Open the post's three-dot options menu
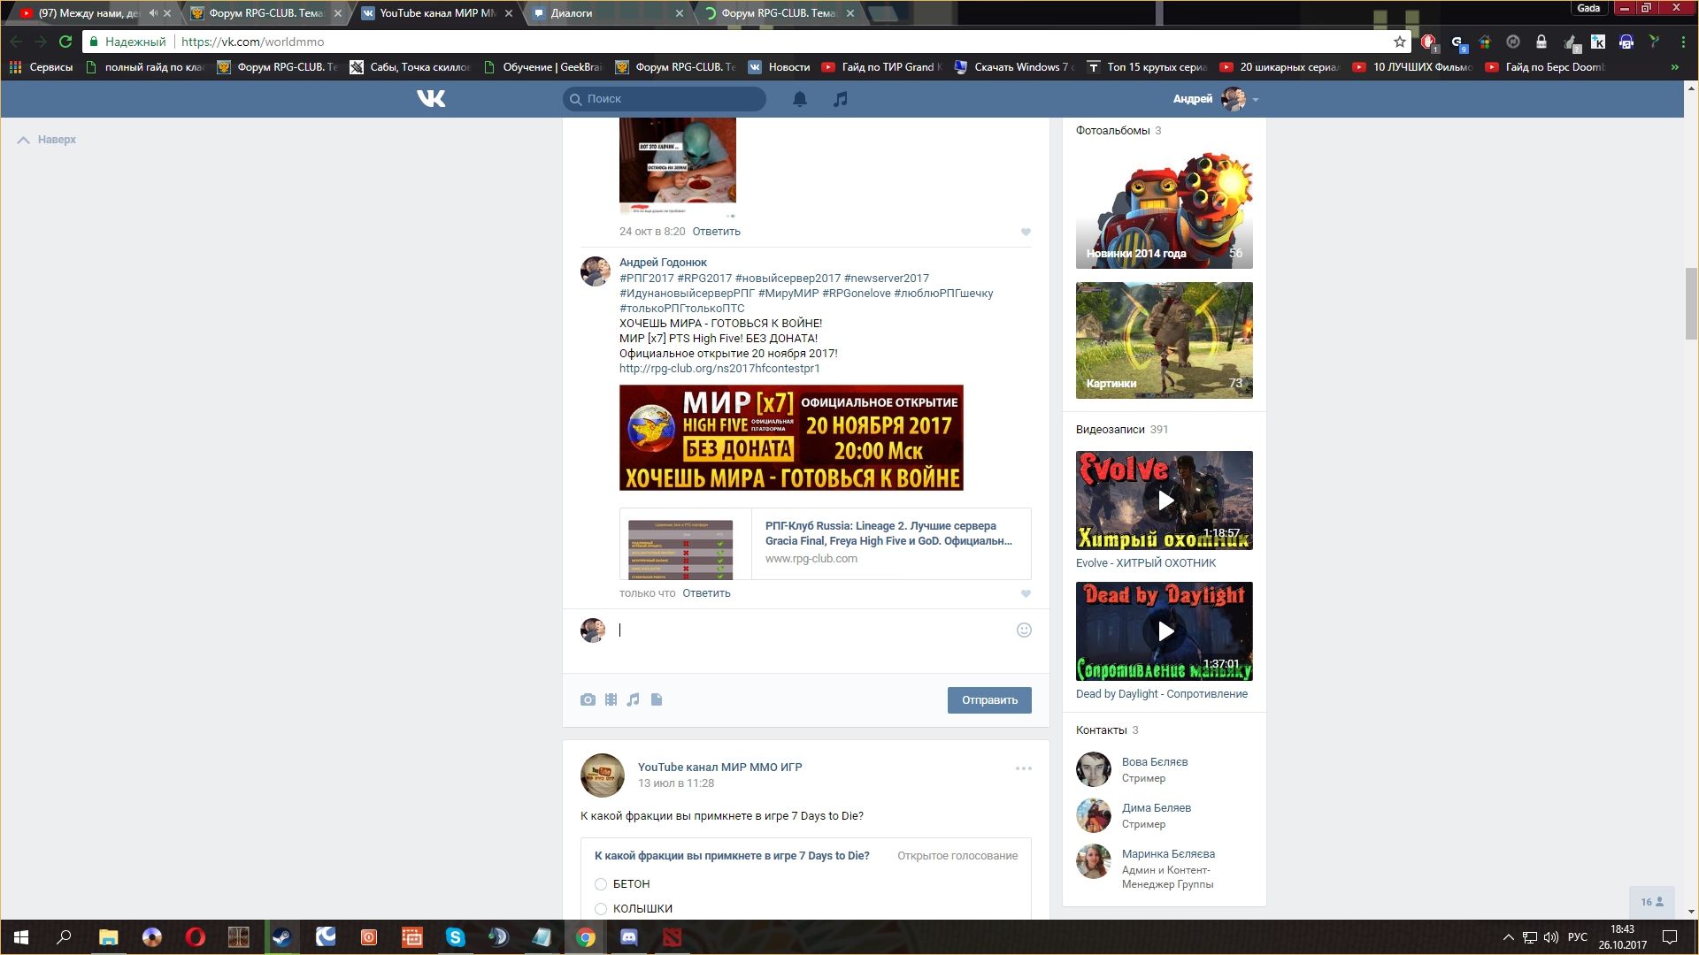This screenshot has width=1699, height=955. [1024, 768]
